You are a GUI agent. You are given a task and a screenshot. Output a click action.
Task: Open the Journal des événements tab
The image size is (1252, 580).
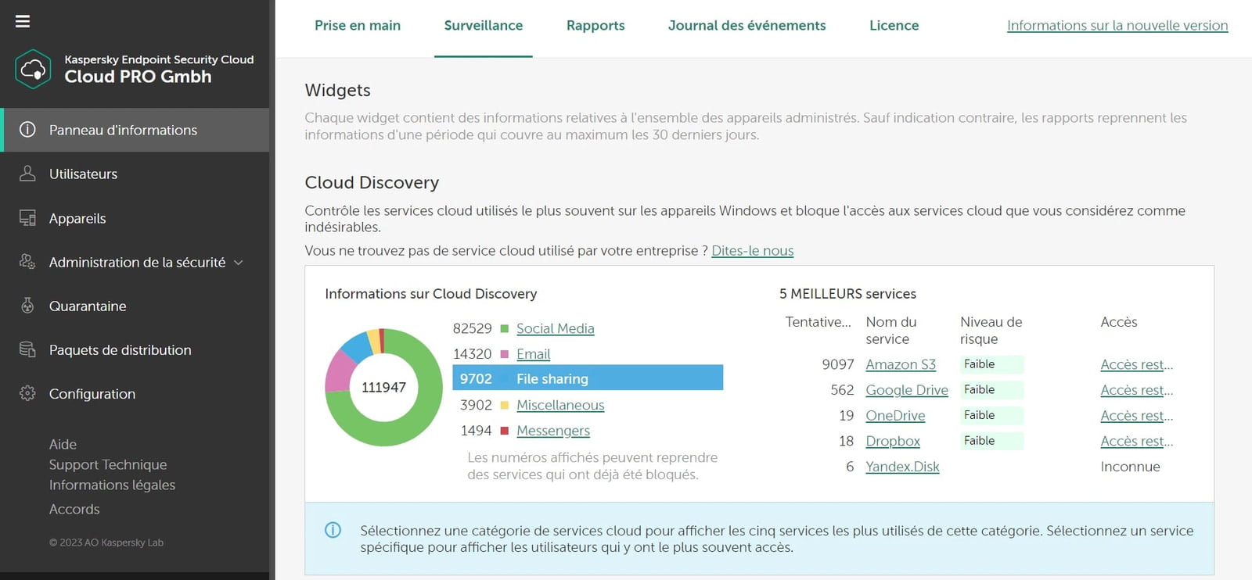coord(747,26)
